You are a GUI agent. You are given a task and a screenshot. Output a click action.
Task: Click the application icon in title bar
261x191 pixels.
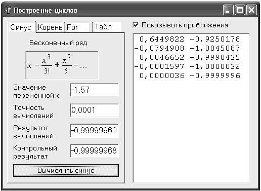pyautogui.click(x=8, y=10)
